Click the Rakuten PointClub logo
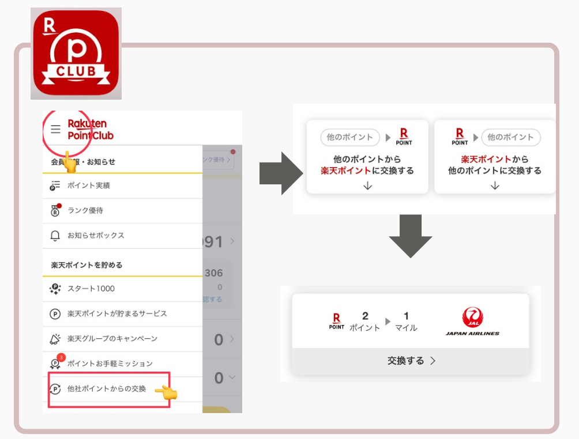This screenshot has height=439, width=579. pos(91,130)
